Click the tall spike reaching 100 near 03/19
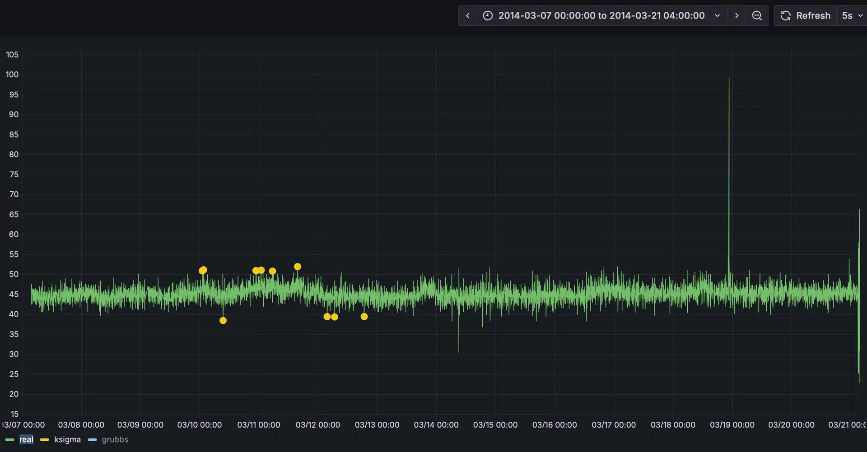The height and width of the screenshot is (452, 867). 730,135
